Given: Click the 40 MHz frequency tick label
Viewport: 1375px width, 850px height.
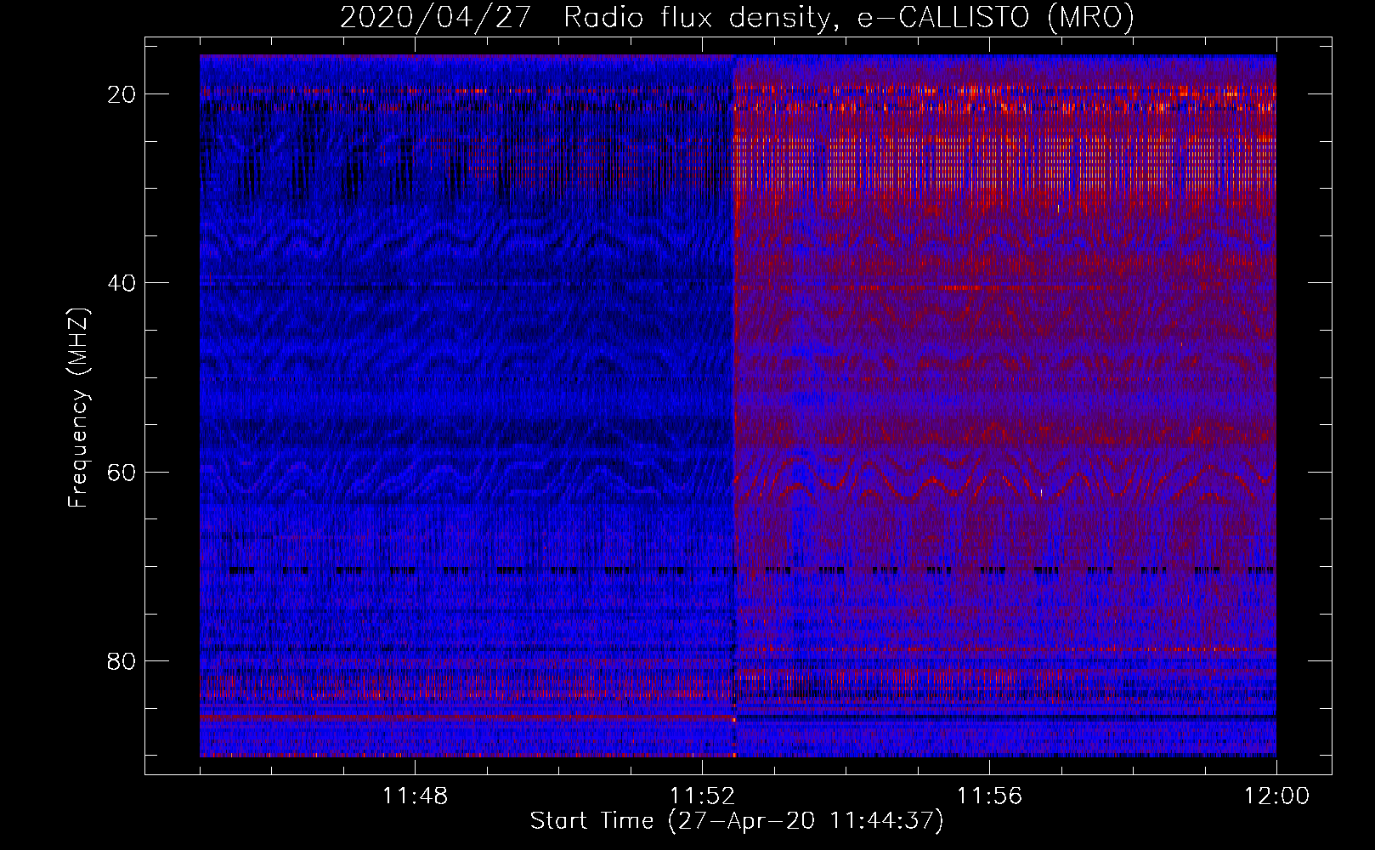Looking at the screenshot, I should [122, 283].
